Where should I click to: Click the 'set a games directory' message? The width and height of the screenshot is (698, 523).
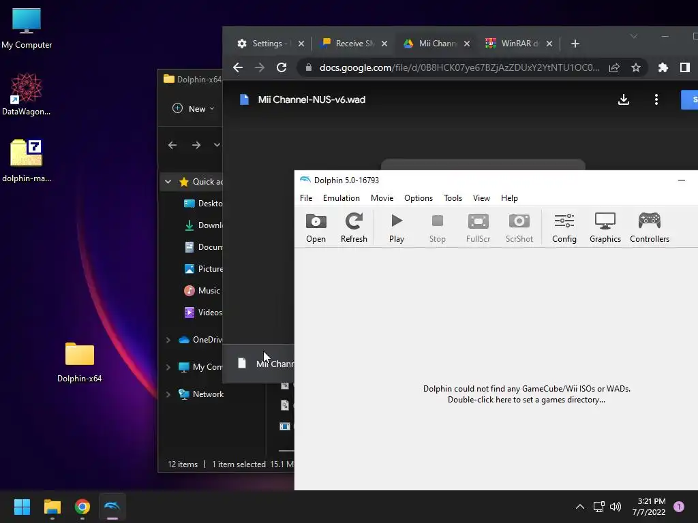tap(526, 394)
